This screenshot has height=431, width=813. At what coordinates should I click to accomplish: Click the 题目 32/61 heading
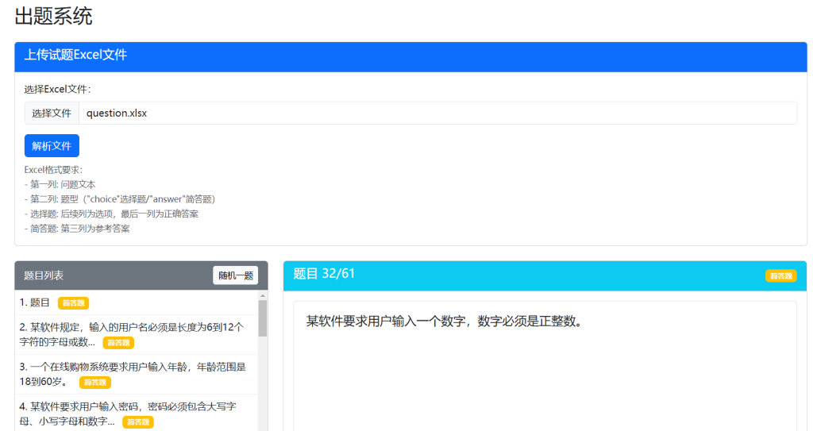tap(324, 274)
